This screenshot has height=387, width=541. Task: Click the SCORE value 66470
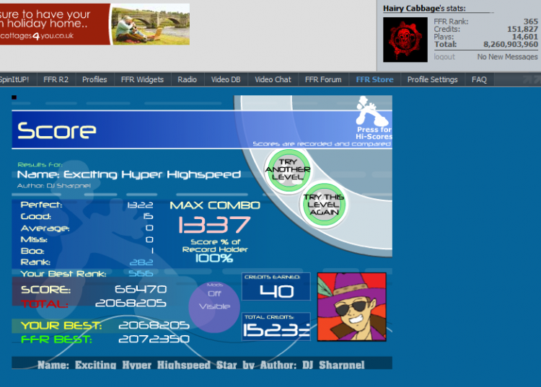coord(141,289)
